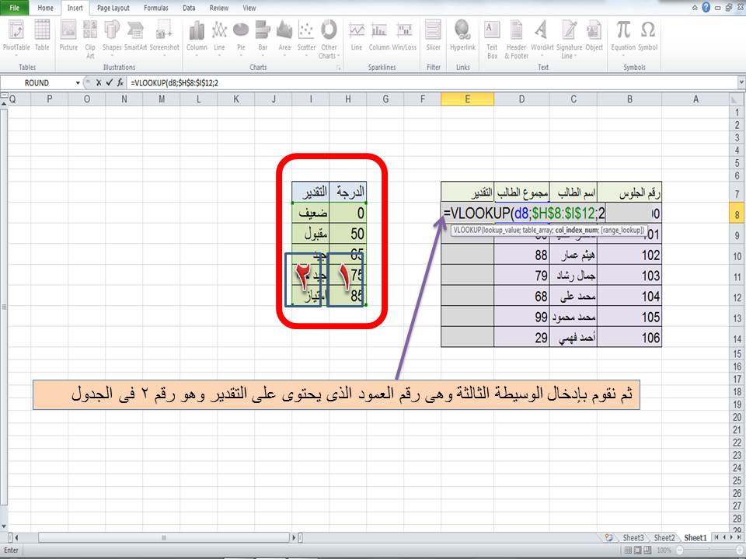Image resolution: width=746 pixels, height=559 pixels.
Task: Open the Line chart dropdown
Action: 219,37
